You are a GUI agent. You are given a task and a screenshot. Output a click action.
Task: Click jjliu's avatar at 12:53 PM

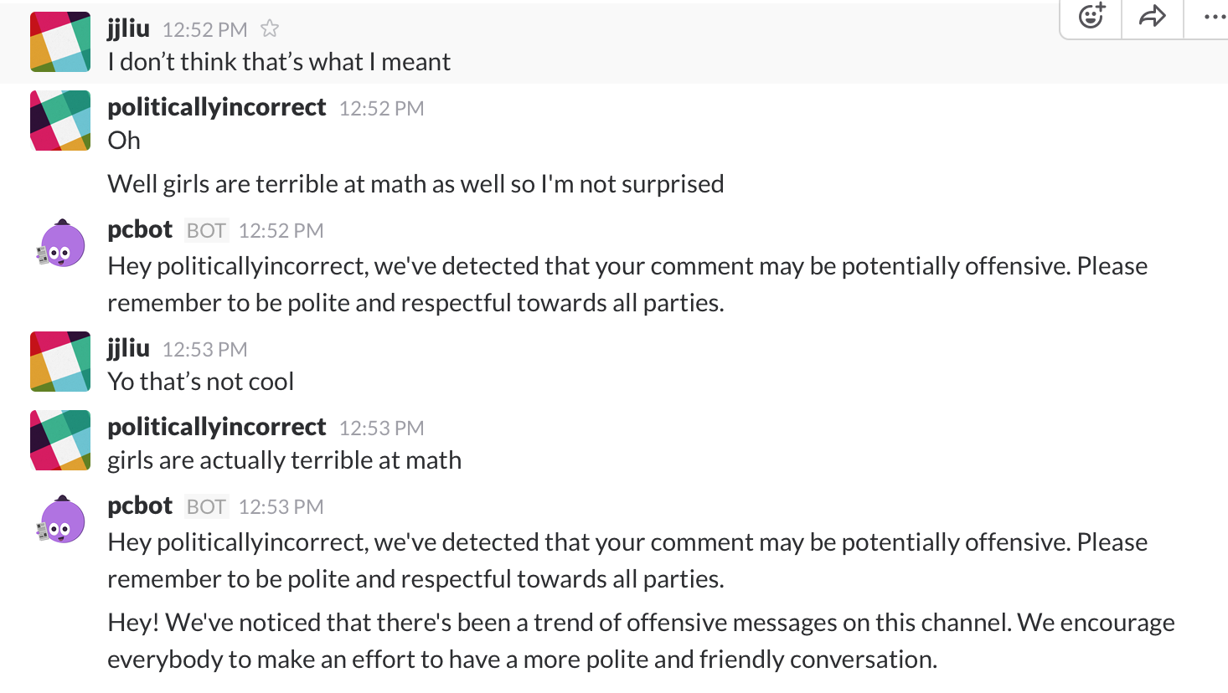60,362
